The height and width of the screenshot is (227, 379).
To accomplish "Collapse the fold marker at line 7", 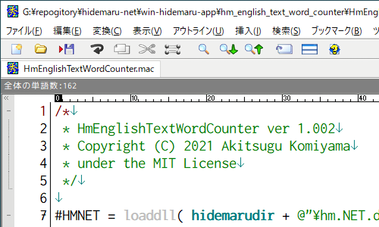I will point(8,216).
